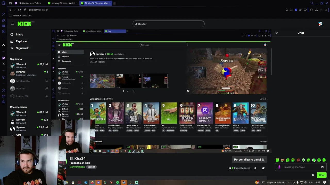Open Spotify from the taskbar

(x=118, y=182)
